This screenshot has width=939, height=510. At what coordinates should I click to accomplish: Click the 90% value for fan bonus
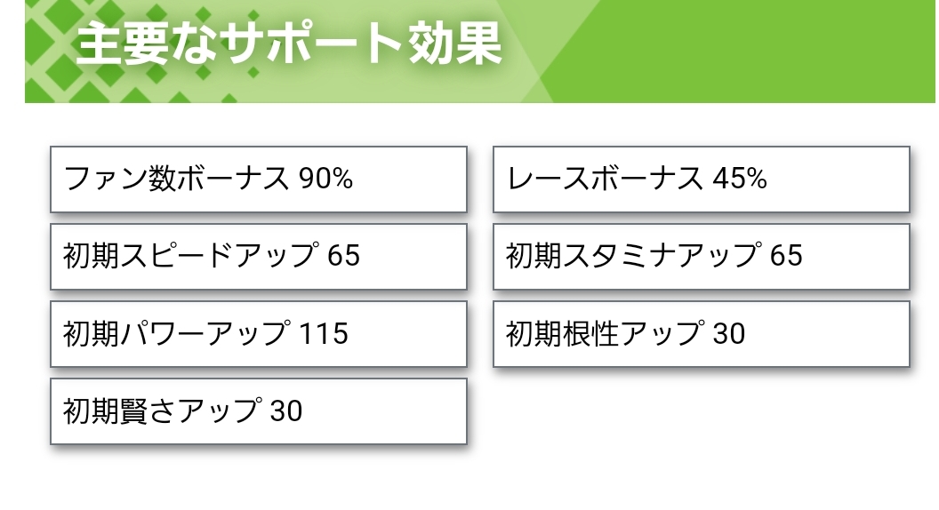325,179
